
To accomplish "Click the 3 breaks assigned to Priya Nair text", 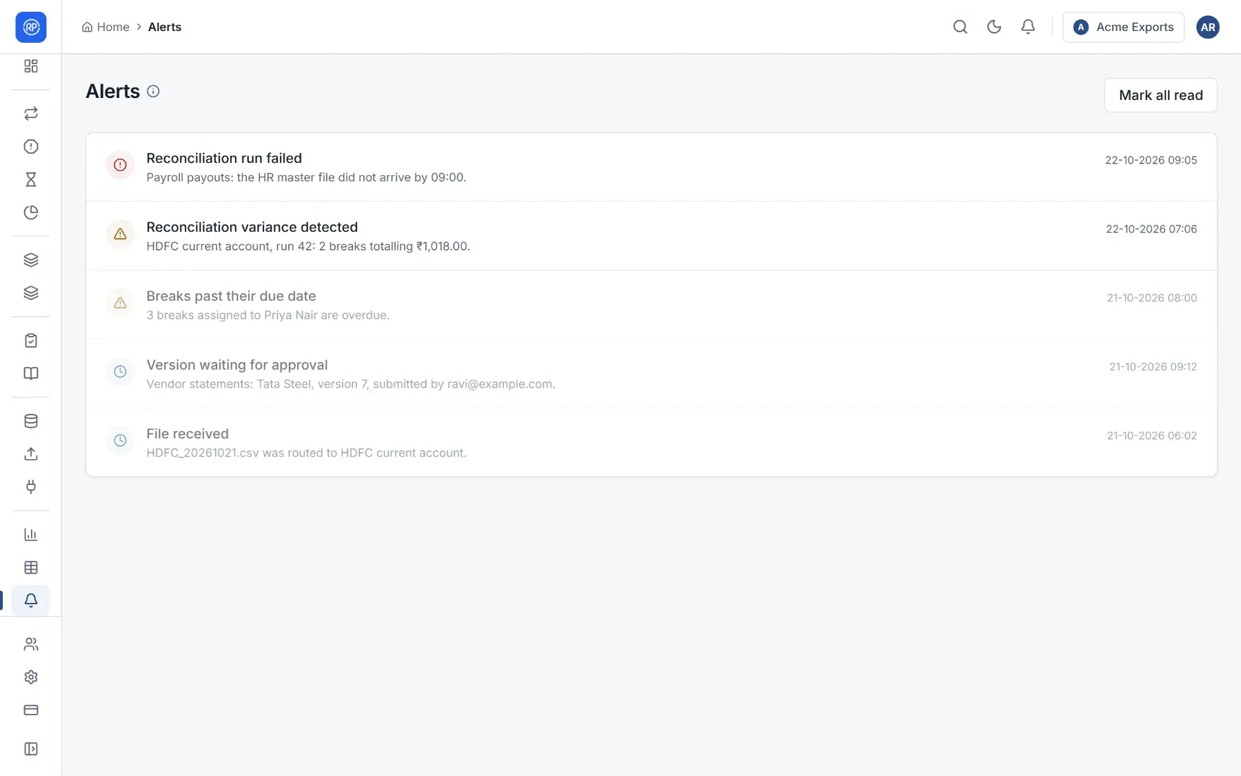I will [268, 315].
